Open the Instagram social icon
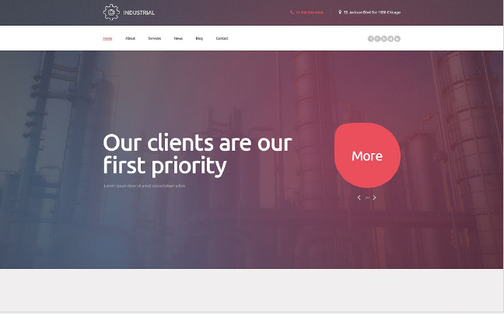Image resolution: width=504 pixels, height=314 pixels. pos(390,39)
